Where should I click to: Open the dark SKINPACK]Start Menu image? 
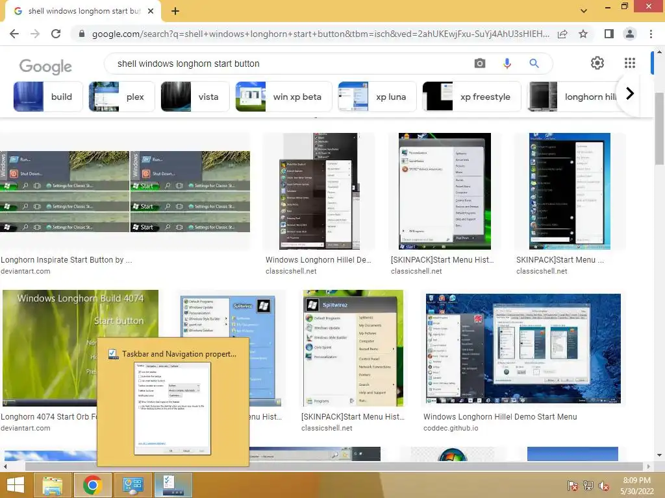click(x=570, y=191)
